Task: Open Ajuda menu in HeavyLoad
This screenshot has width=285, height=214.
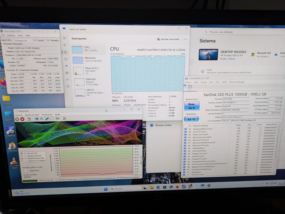Action: [x=57, y=114]
